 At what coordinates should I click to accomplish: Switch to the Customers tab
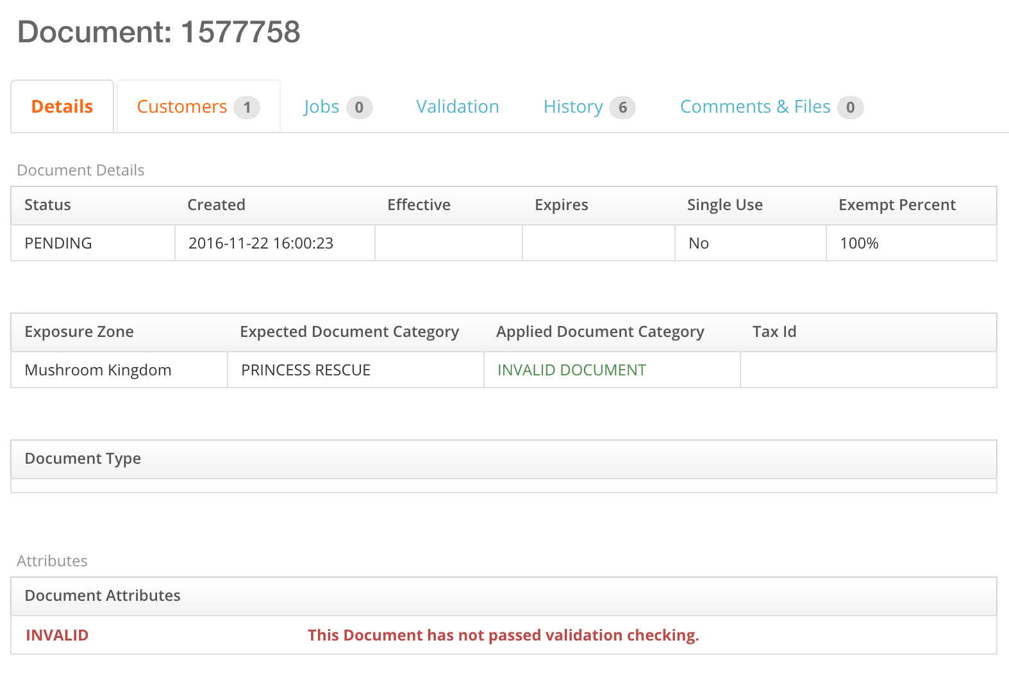point(182,106)
